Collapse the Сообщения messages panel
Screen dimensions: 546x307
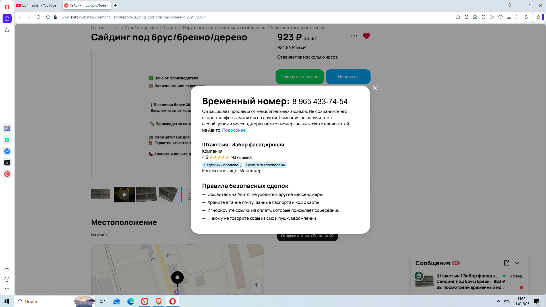(x=517, y=263)
